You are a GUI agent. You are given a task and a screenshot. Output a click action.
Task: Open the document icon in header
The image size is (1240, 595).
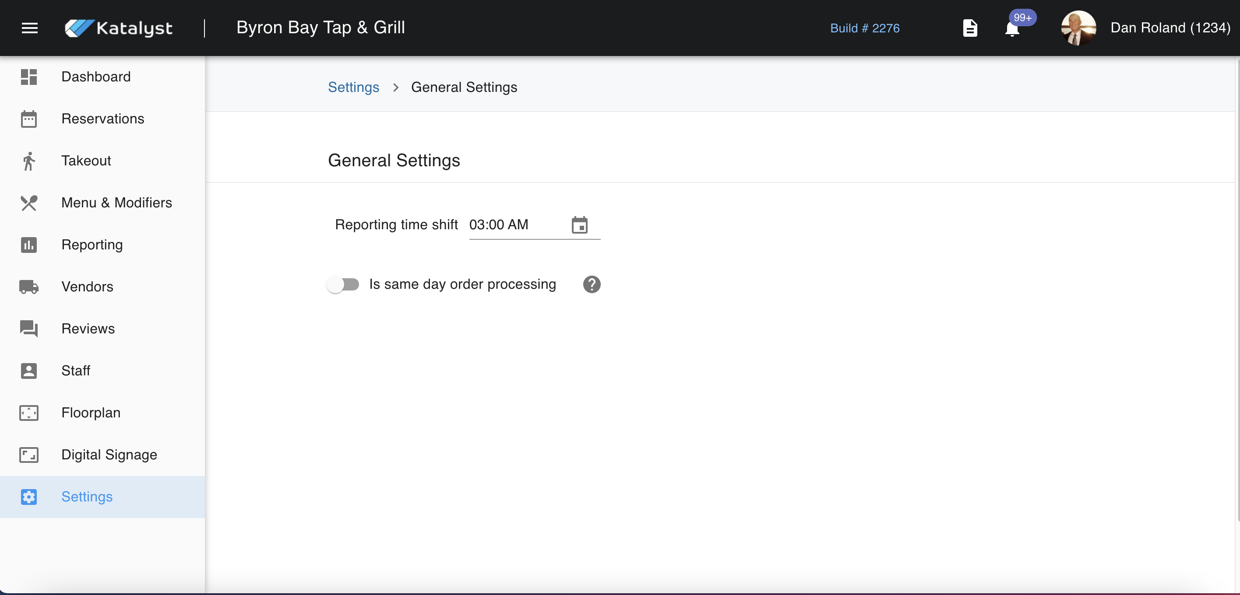[969, 28]
